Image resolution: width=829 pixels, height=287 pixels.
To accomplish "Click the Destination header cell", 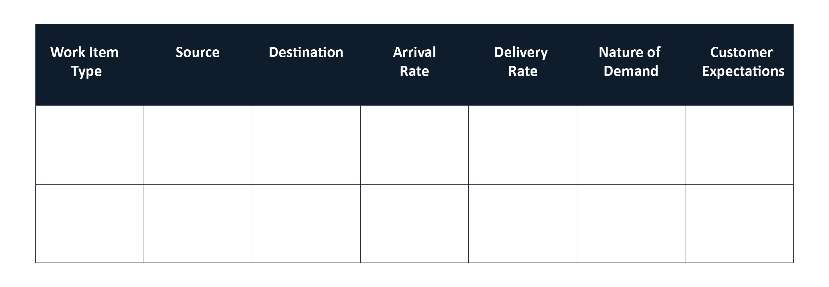I will pyautogui.click(x=306, y=65).
